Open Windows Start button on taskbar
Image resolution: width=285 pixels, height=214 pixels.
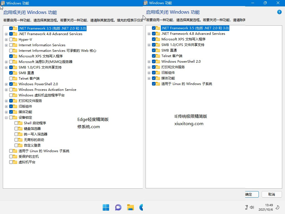tap(106, 207)
